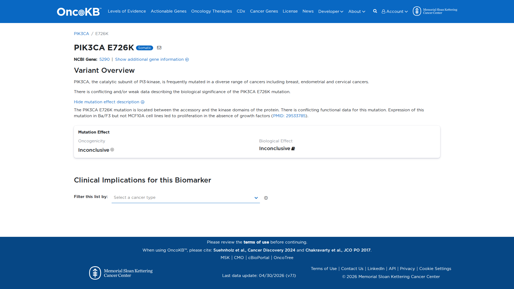Click the info icon next to the cancer type filter

tap(266, 198)
